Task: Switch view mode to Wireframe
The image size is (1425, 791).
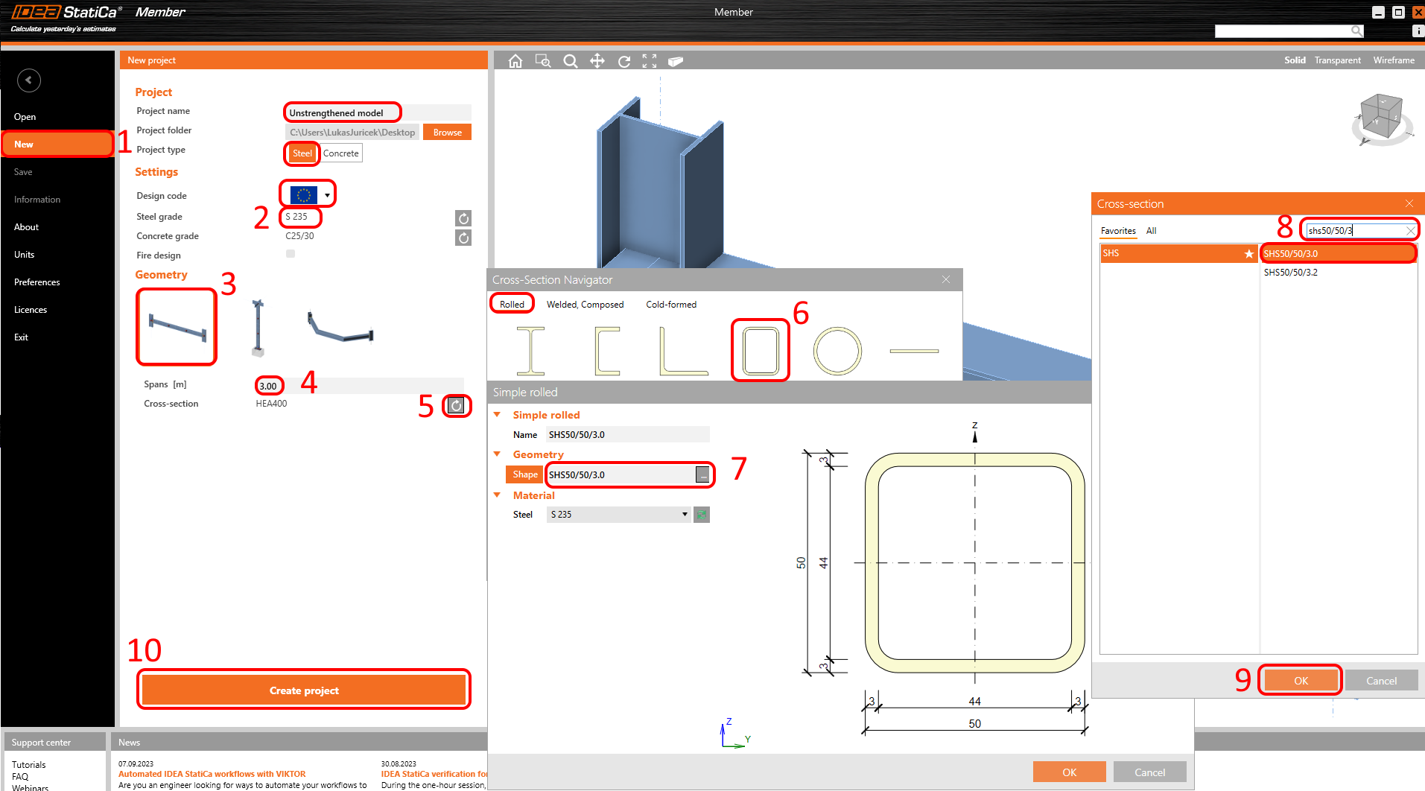Action: (x=1393, y=60)
